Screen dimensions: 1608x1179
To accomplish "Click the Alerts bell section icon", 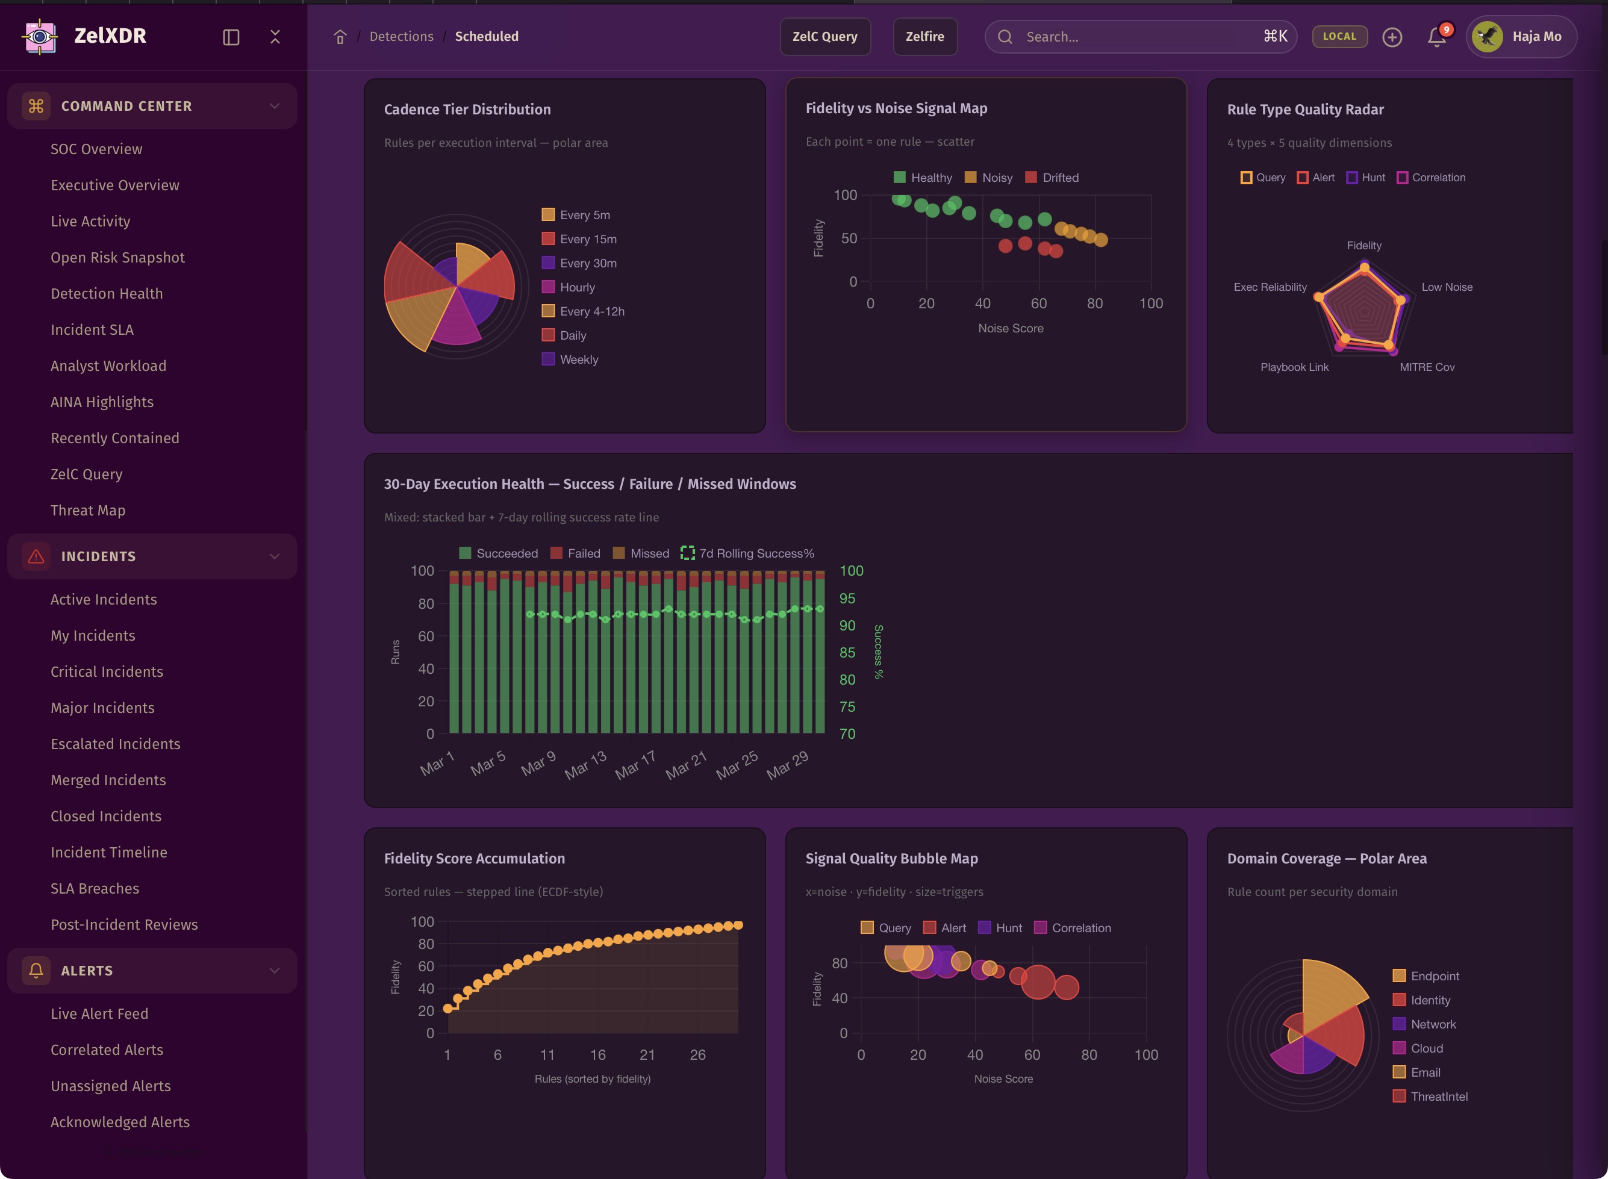I will click(36, 971).
